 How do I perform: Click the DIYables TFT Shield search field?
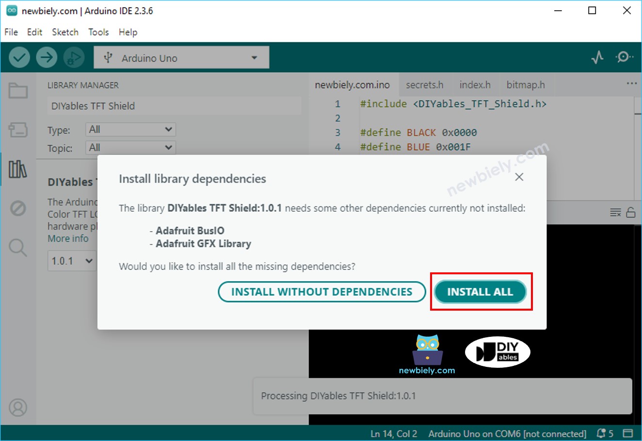pyautogui.click(x=174, y=106)
